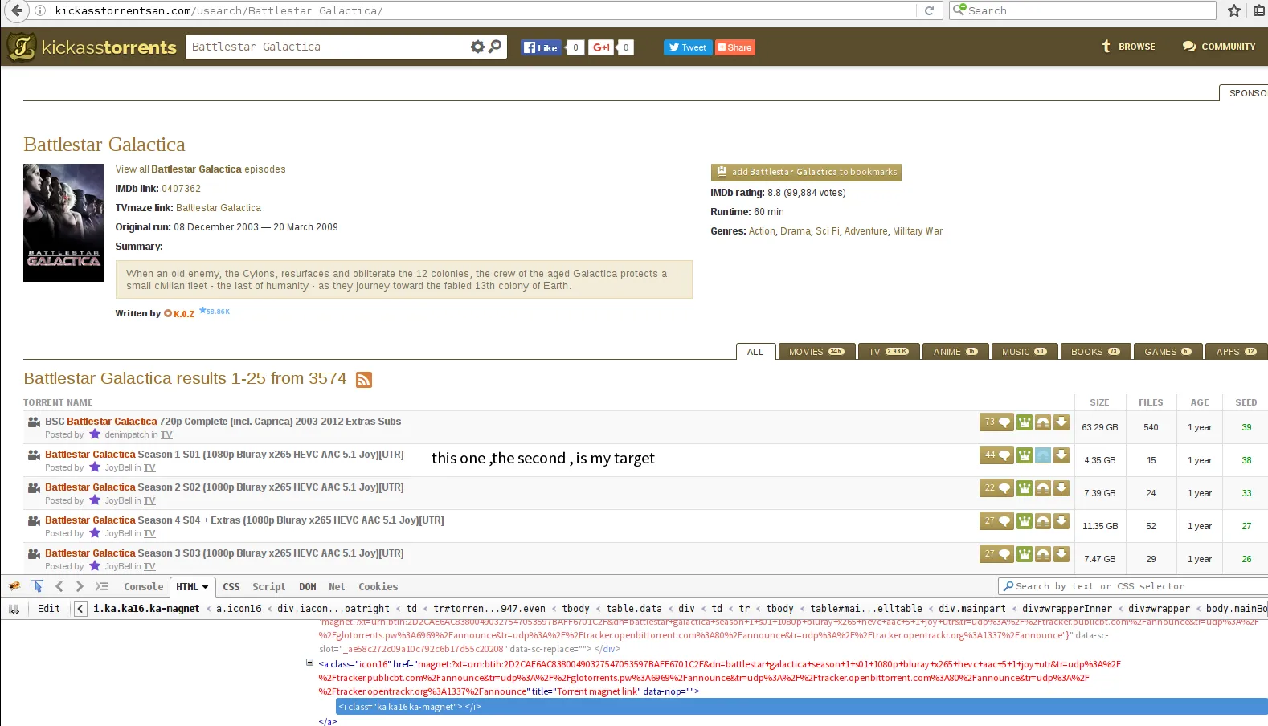Click verified crown icon on BSG 720p Complete row
Viewport: 1268px width, 726px height.
point(1025,422)
